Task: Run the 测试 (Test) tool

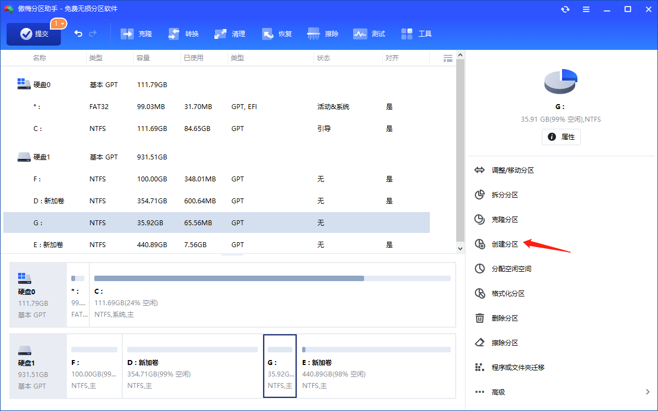Action: coord(370,33)
